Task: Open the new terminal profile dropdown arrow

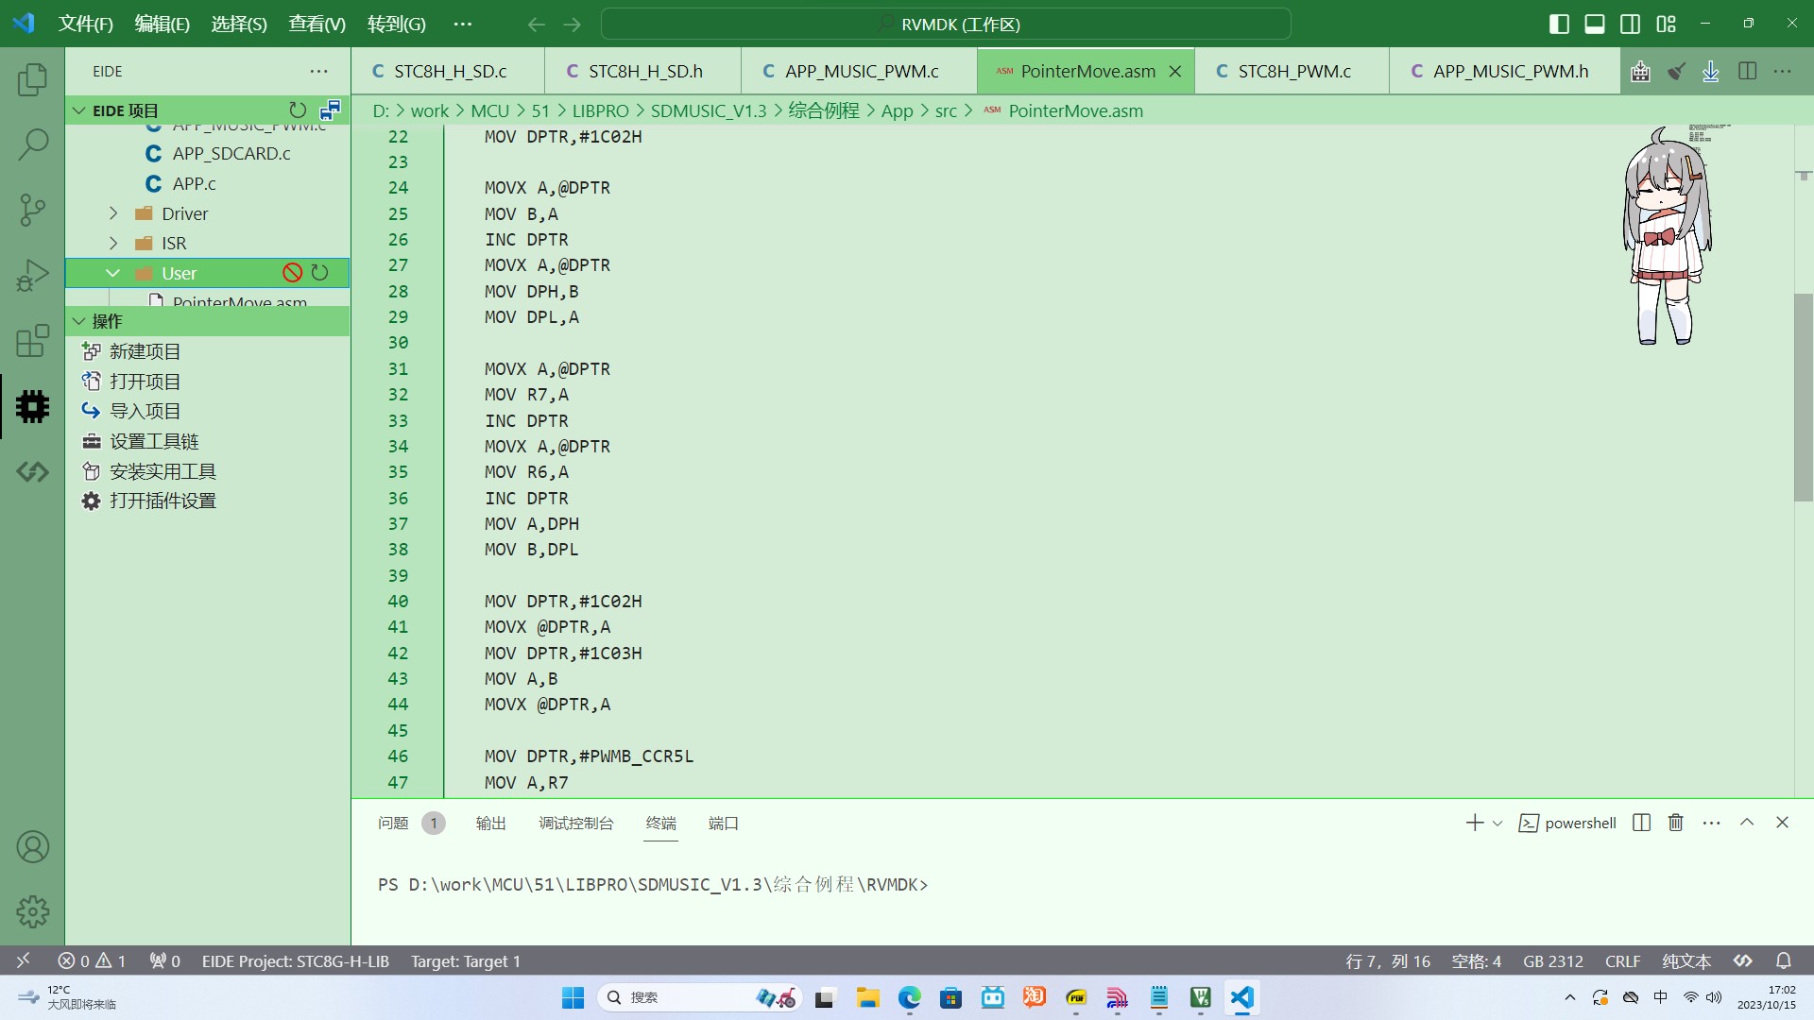Action: pyautogui.click(x=1497, y=824)
